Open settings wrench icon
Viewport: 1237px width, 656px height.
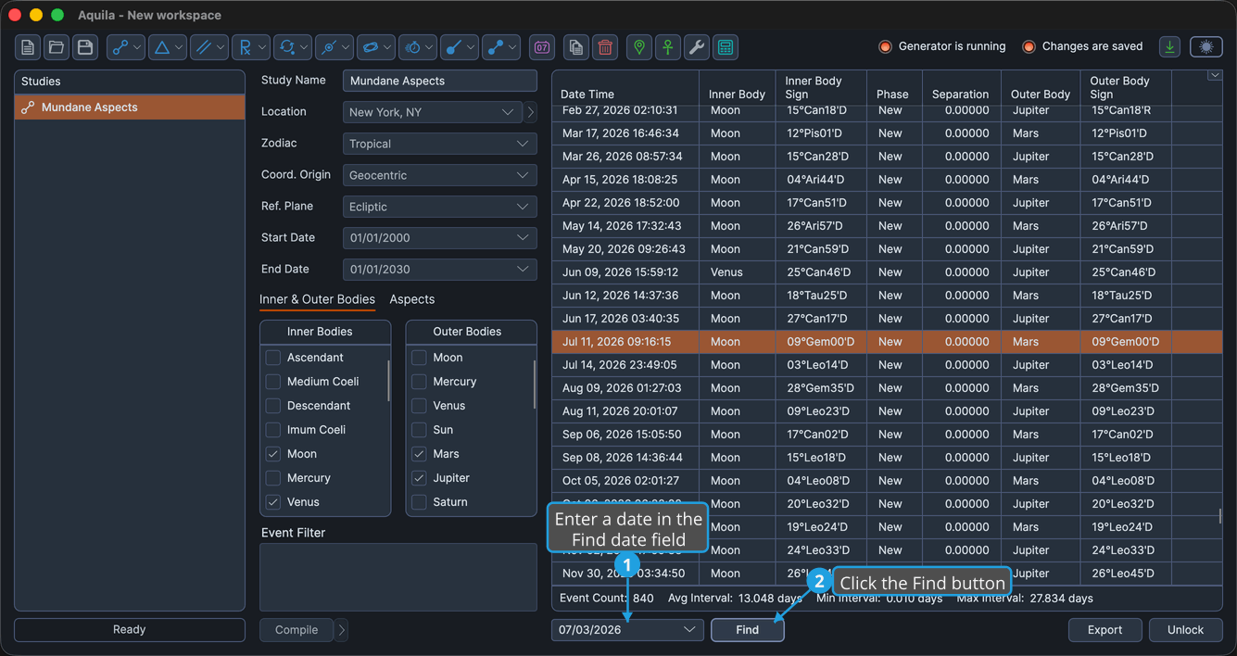pyautogui.click(x=697, y=47)
